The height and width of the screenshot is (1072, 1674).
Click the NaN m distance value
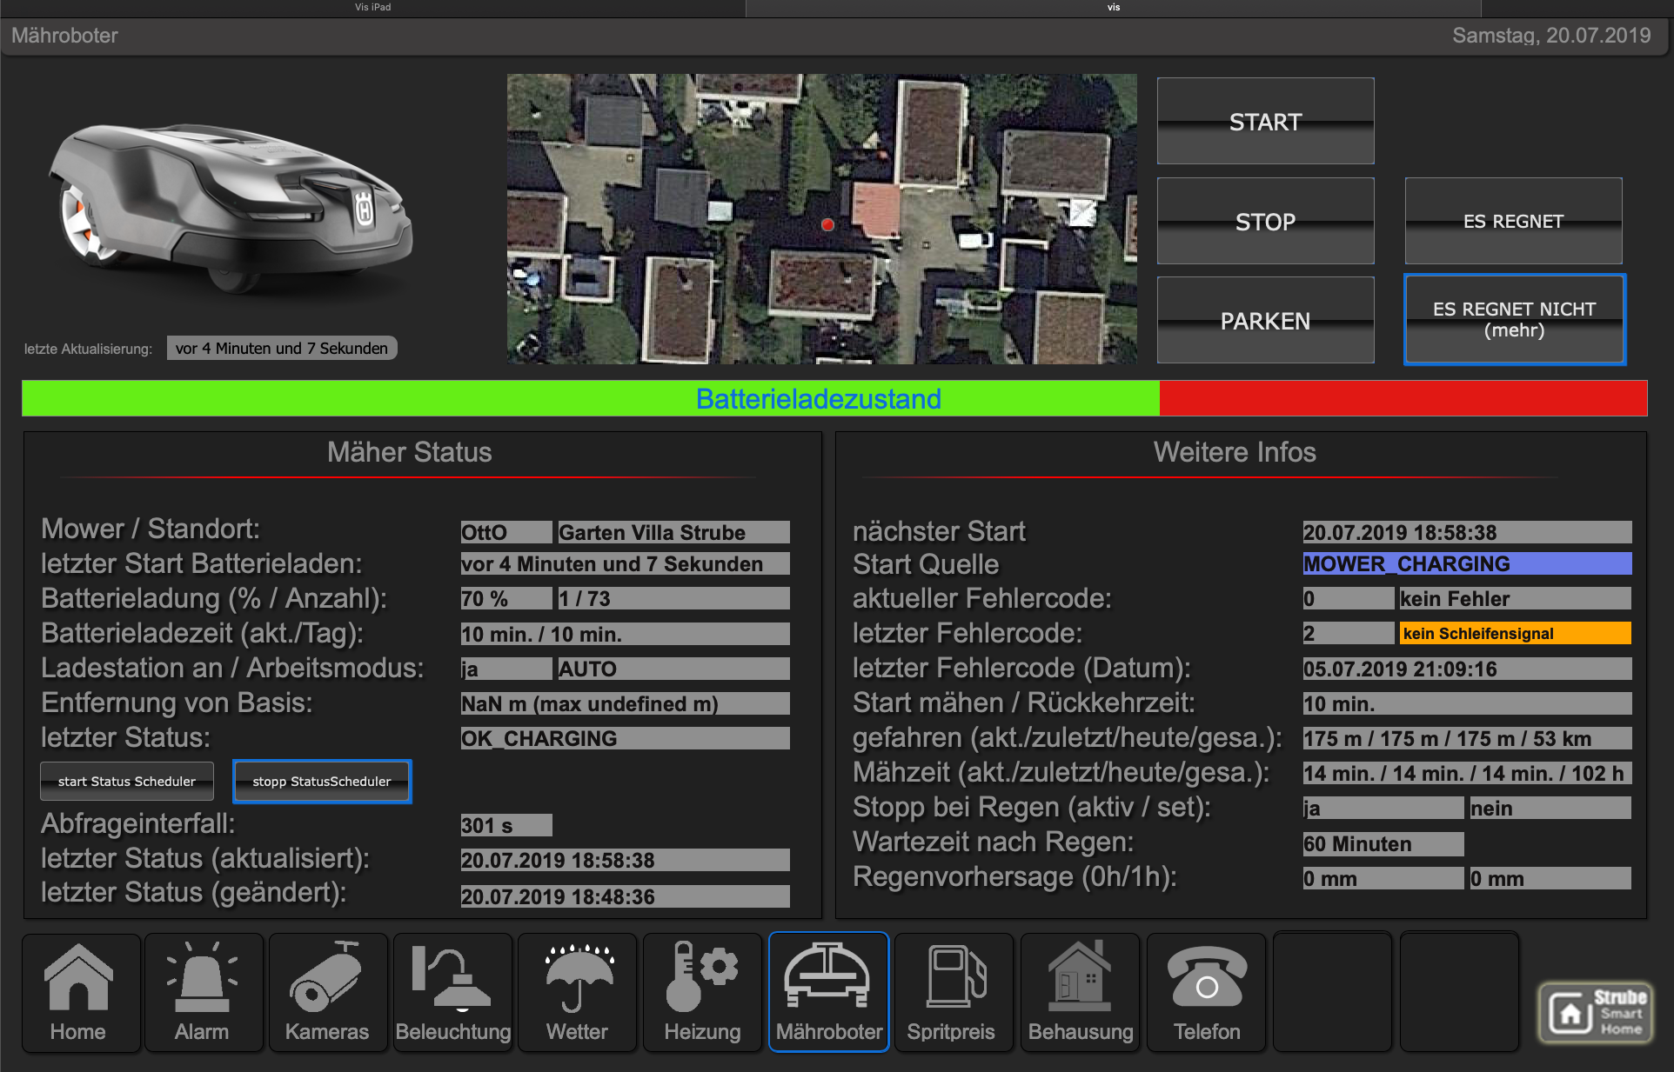(626, 703)
